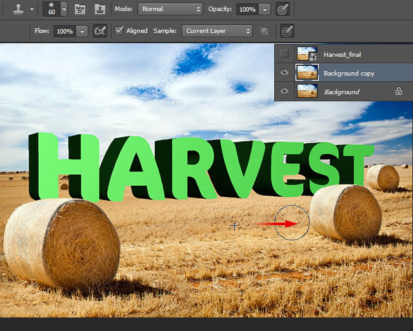Image resolution: width=413 pixels, height=331 pixels.
Task: Enable airbrush build-up effects icon
Action: coord(100,31)
